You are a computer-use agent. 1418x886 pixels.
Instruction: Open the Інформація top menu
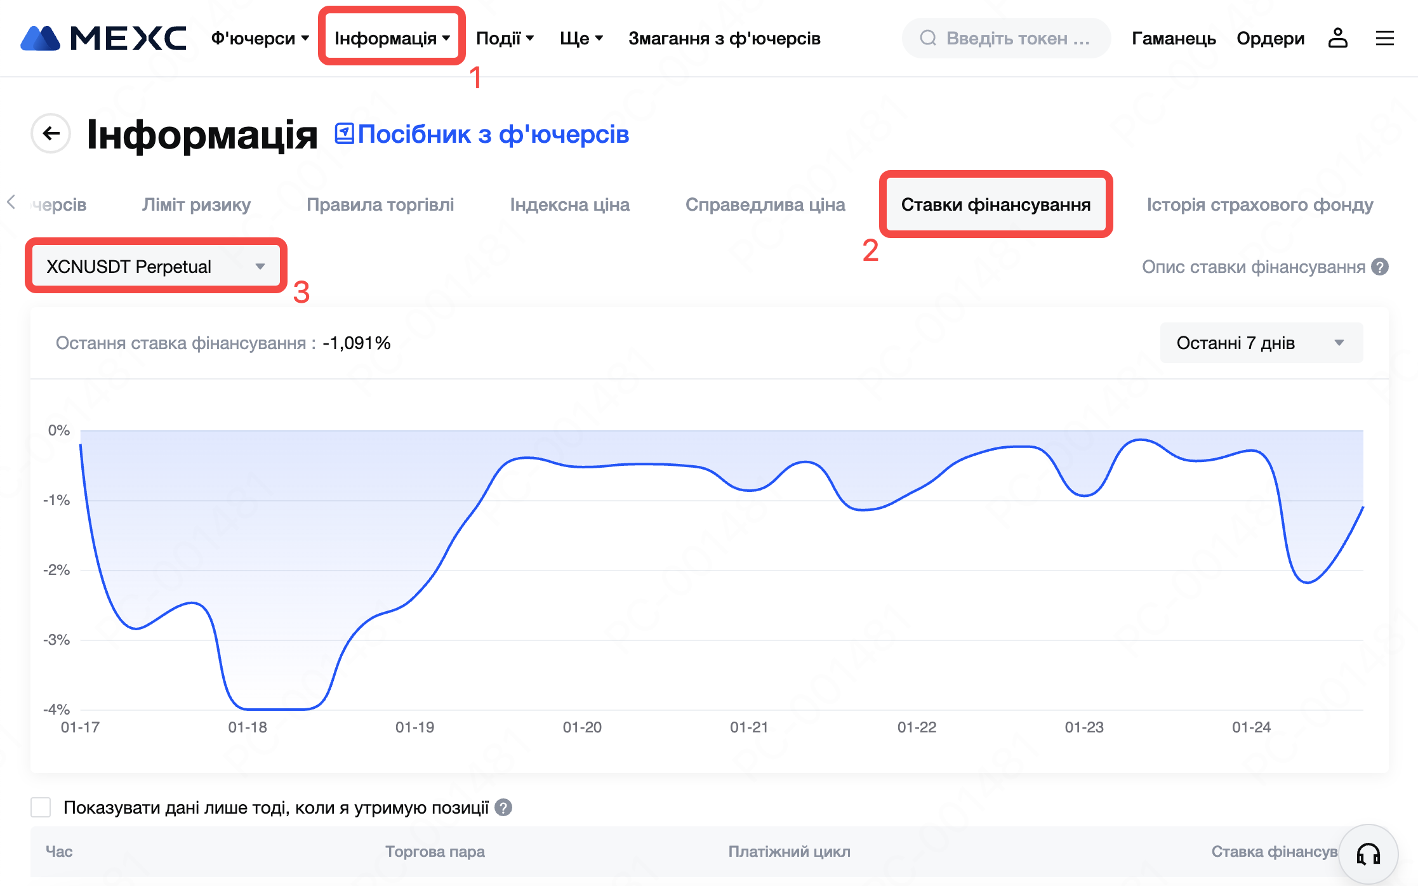392,38
